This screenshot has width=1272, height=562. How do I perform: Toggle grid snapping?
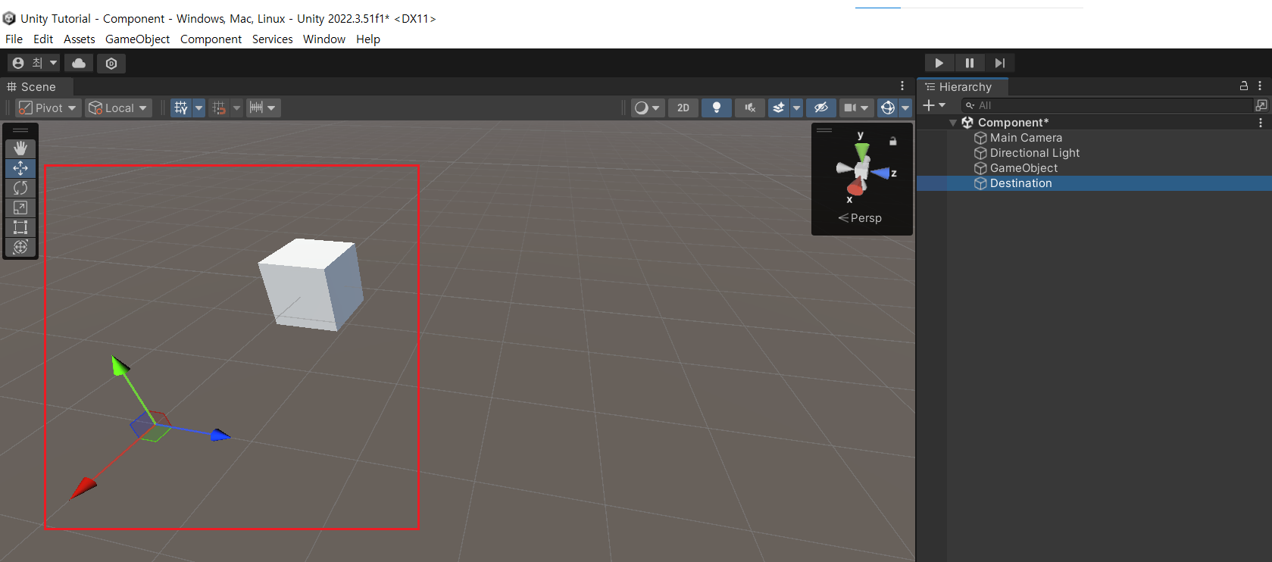[x=219, y=108]
